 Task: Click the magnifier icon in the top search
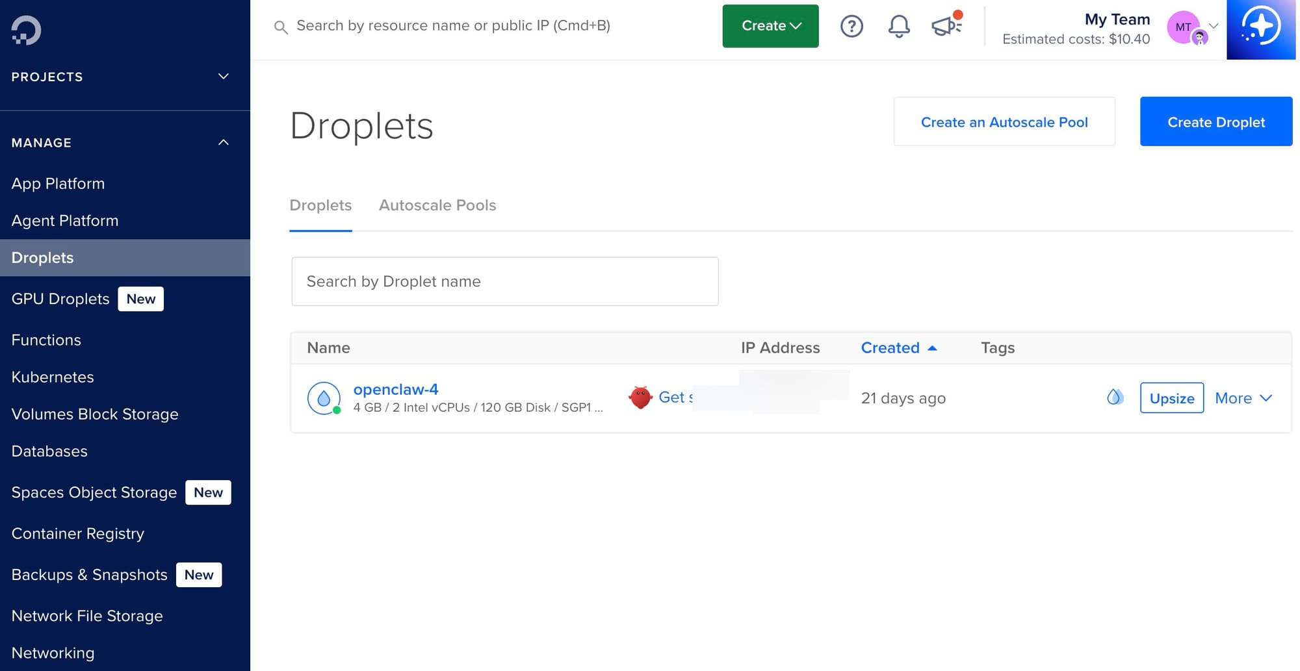(x=281, y=27)
